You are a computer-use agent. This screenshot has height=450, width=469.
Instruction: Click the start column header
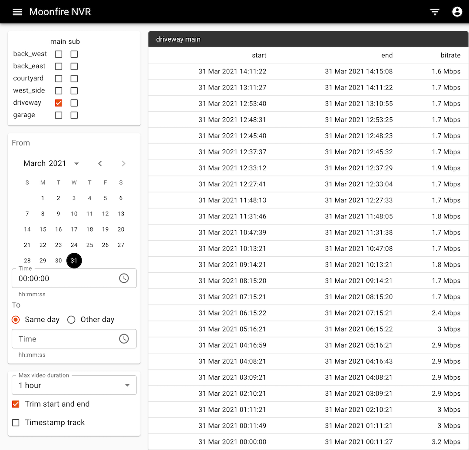coord(259,55)
